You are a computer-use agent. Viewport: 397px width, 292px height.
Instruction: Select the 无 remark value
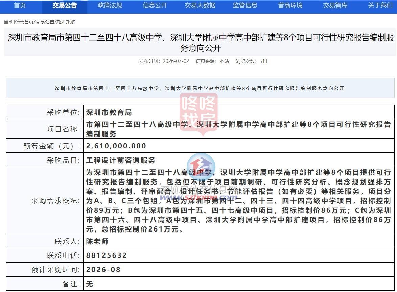(x=89, y=284)
